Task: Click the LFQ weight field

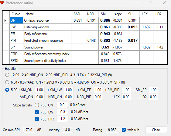Action: point(153,97)
